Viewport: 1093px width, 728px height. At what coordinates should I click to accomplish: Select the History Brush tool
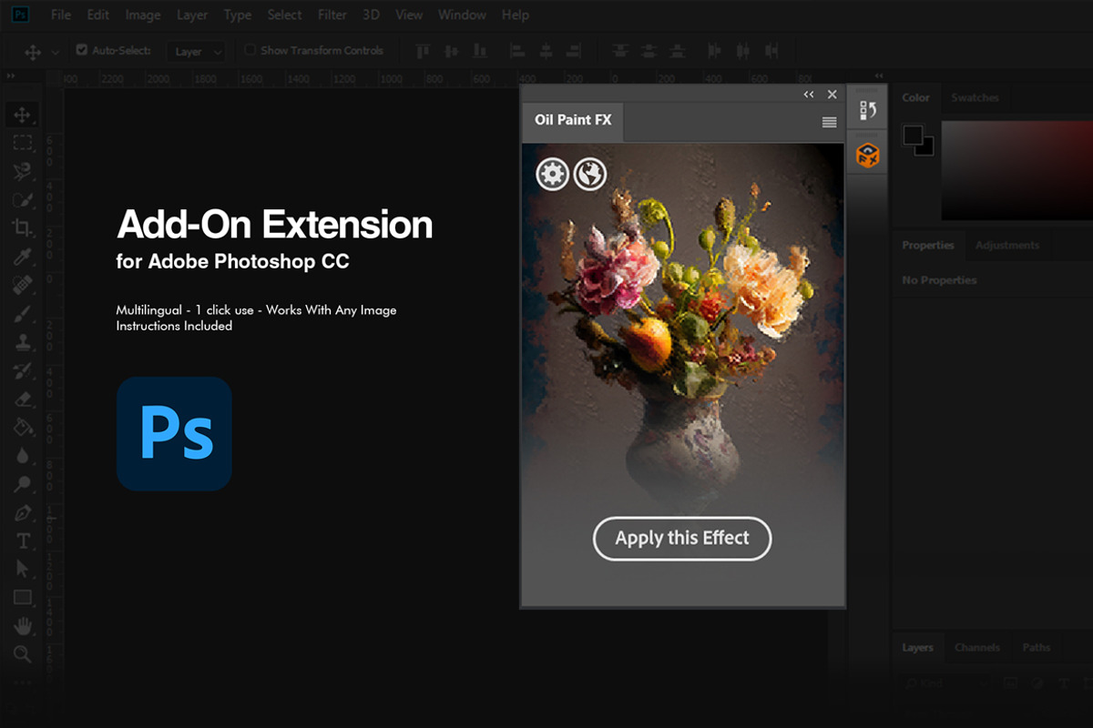click(23, 369)
